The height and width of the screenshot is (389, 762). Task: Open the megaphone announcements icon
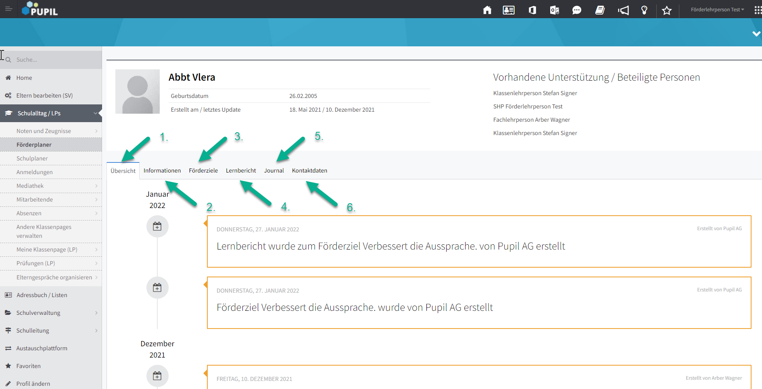[623, 10]
